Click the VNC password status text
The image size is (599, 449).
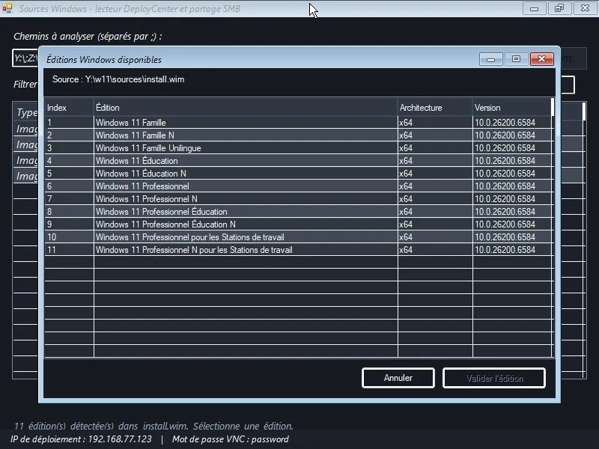[231, 439]
